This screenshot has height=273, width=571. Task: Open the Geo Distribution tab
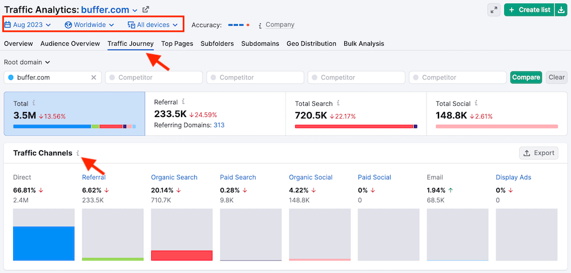(x=311, y=43)
